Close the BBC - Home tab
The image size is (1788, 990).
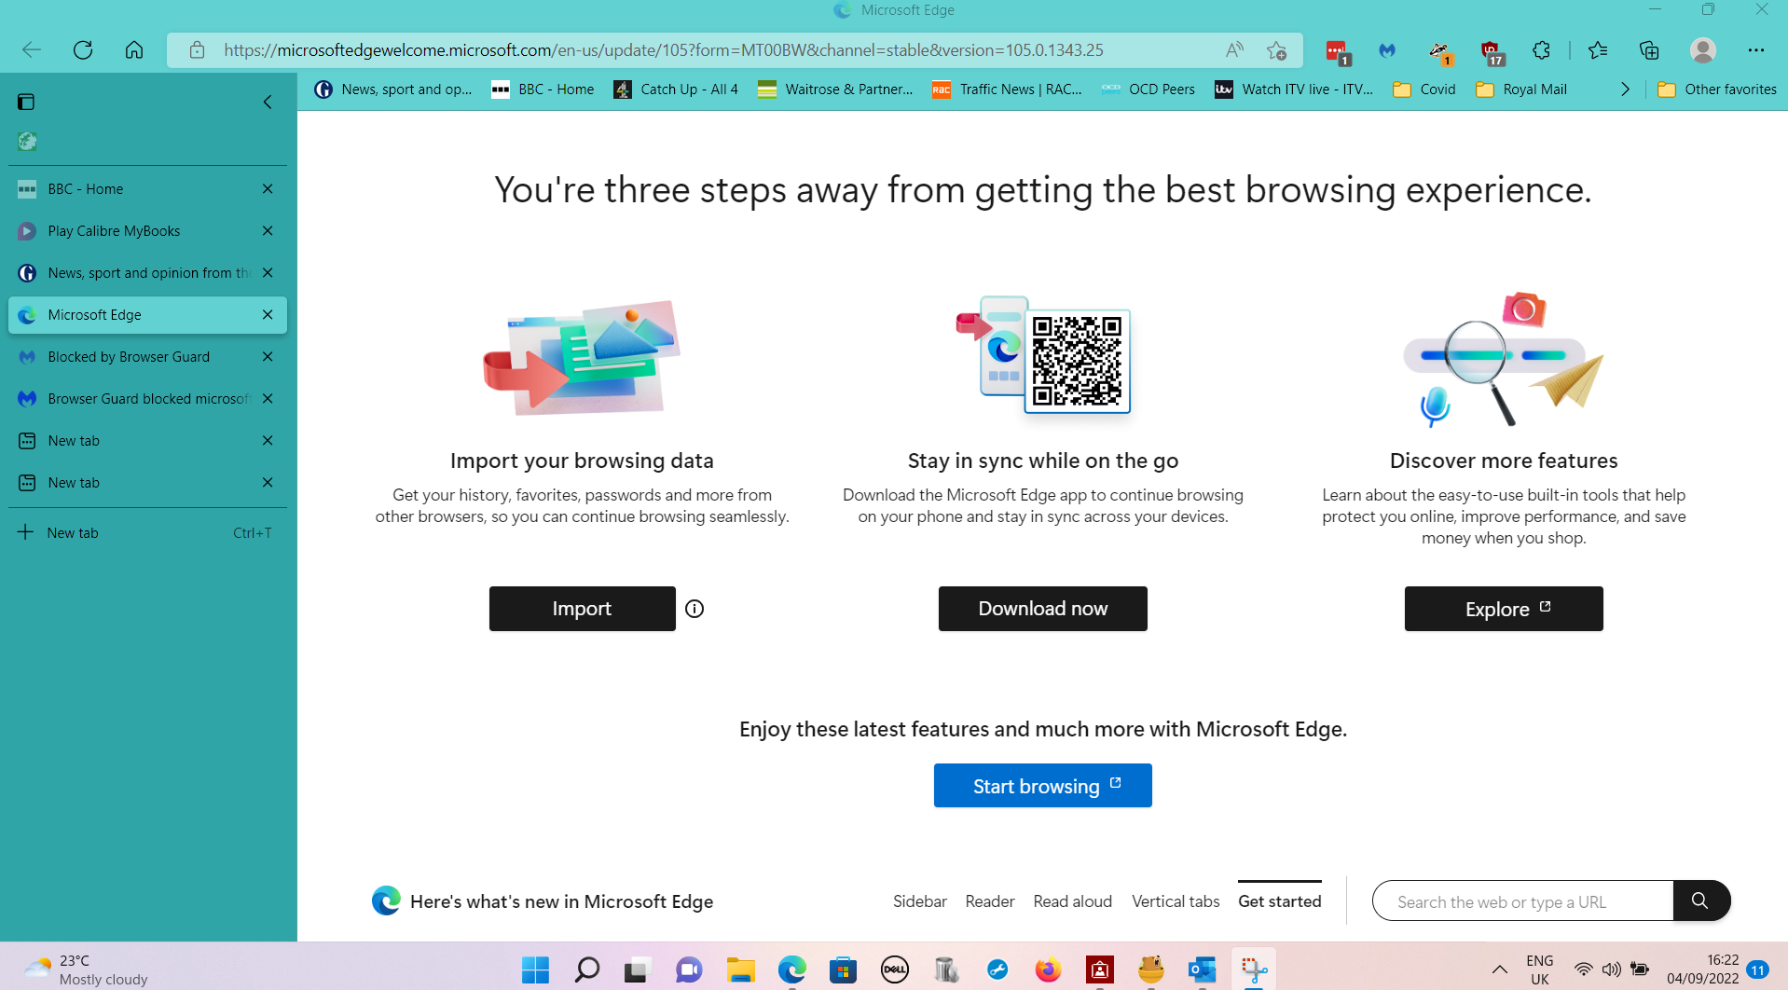coord(268,189)
